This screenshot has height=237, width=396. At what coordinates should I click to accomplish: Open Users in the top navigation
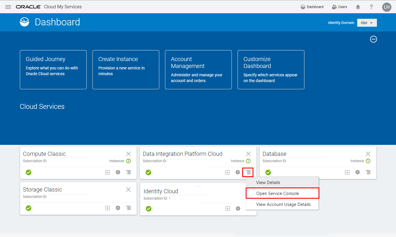pyautogui.click(x=340, y=7)
